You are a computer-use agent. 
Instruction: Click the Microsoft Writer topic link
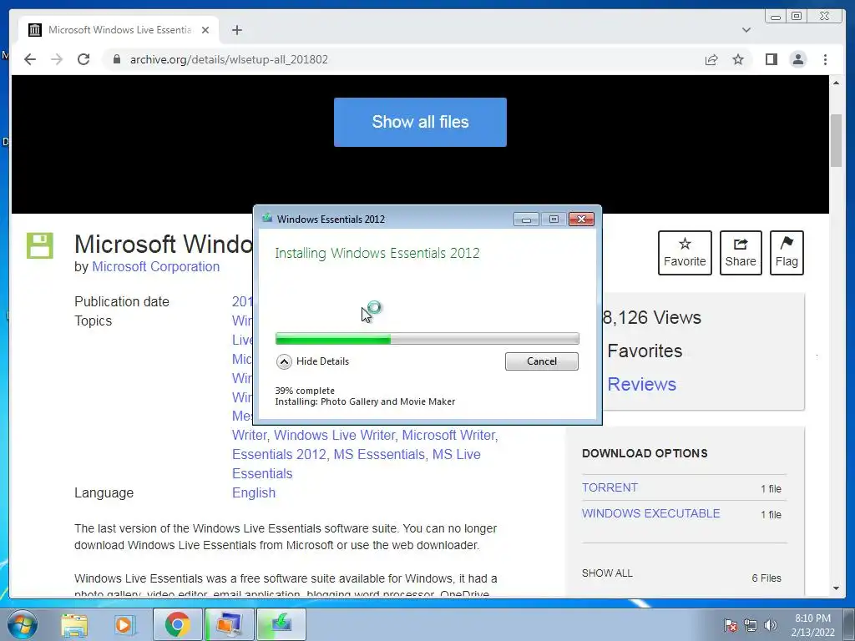(x=448, y=436)
